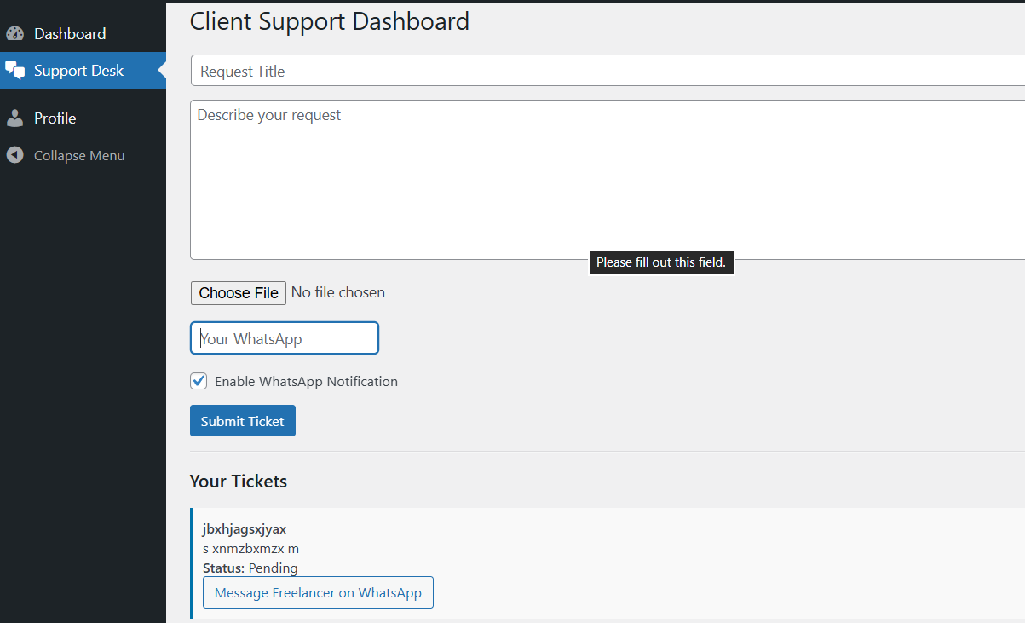Dismiss the Please fill out this field tooltip

tap(661, 262)
